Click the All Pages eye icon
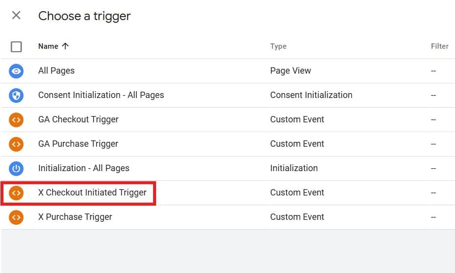Screen dimensions: 455x273 (16, 71)
